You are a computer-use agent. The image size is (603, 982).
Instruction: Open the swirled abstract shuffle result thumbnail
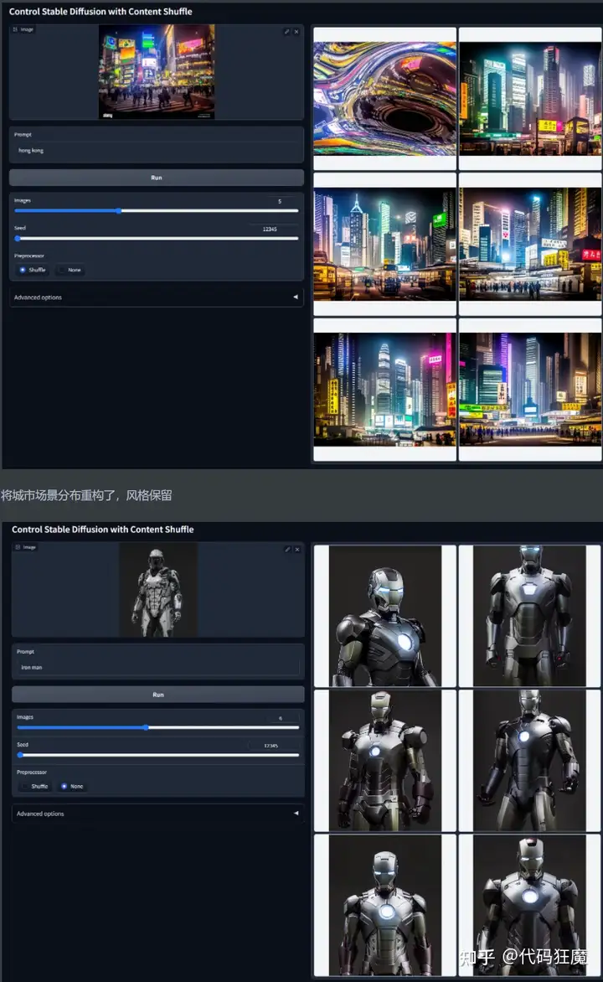384,98
